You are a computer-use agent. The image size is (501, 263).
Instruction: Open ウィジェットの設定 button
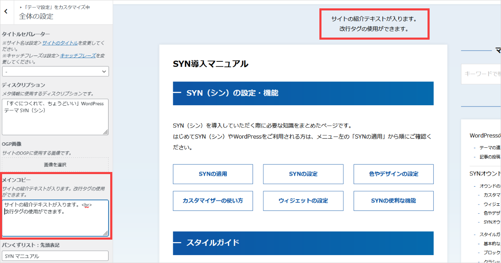pyautogui.click(x=303, y=201)
